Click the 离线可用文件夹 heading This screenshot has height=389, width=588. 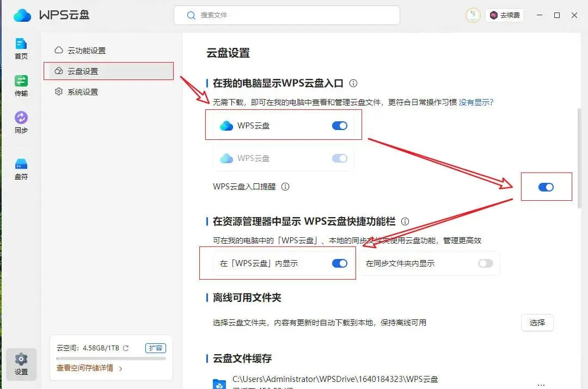tap(247, 298)
